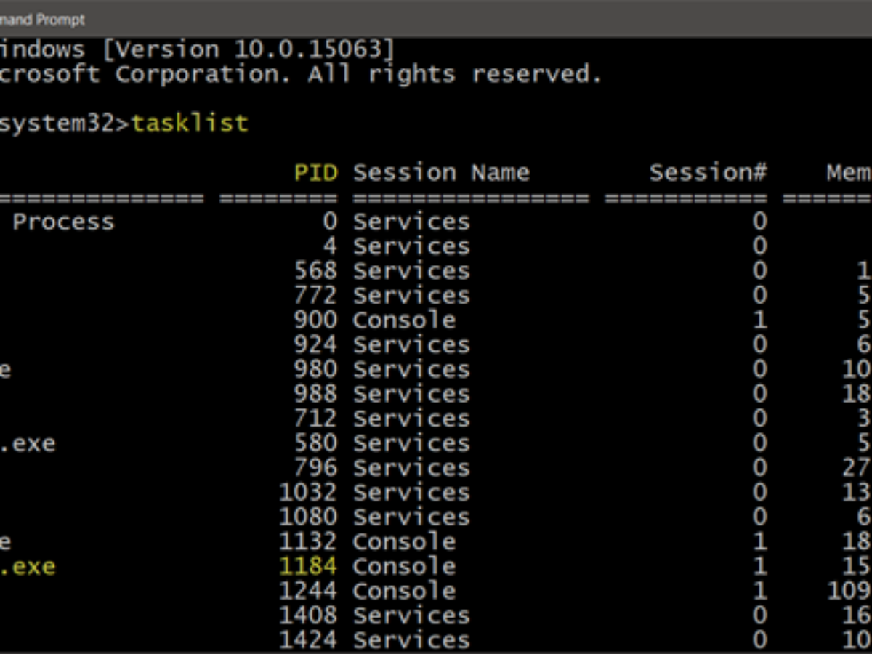Click the yellow highlighted .exe text

pos(28,566)
